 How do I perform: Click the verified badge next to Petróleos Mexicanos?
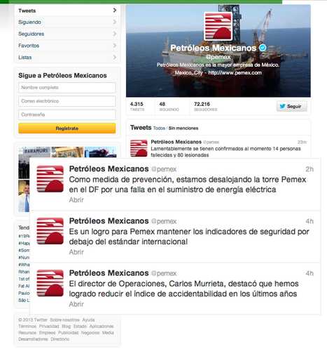[x=263, y=48]
